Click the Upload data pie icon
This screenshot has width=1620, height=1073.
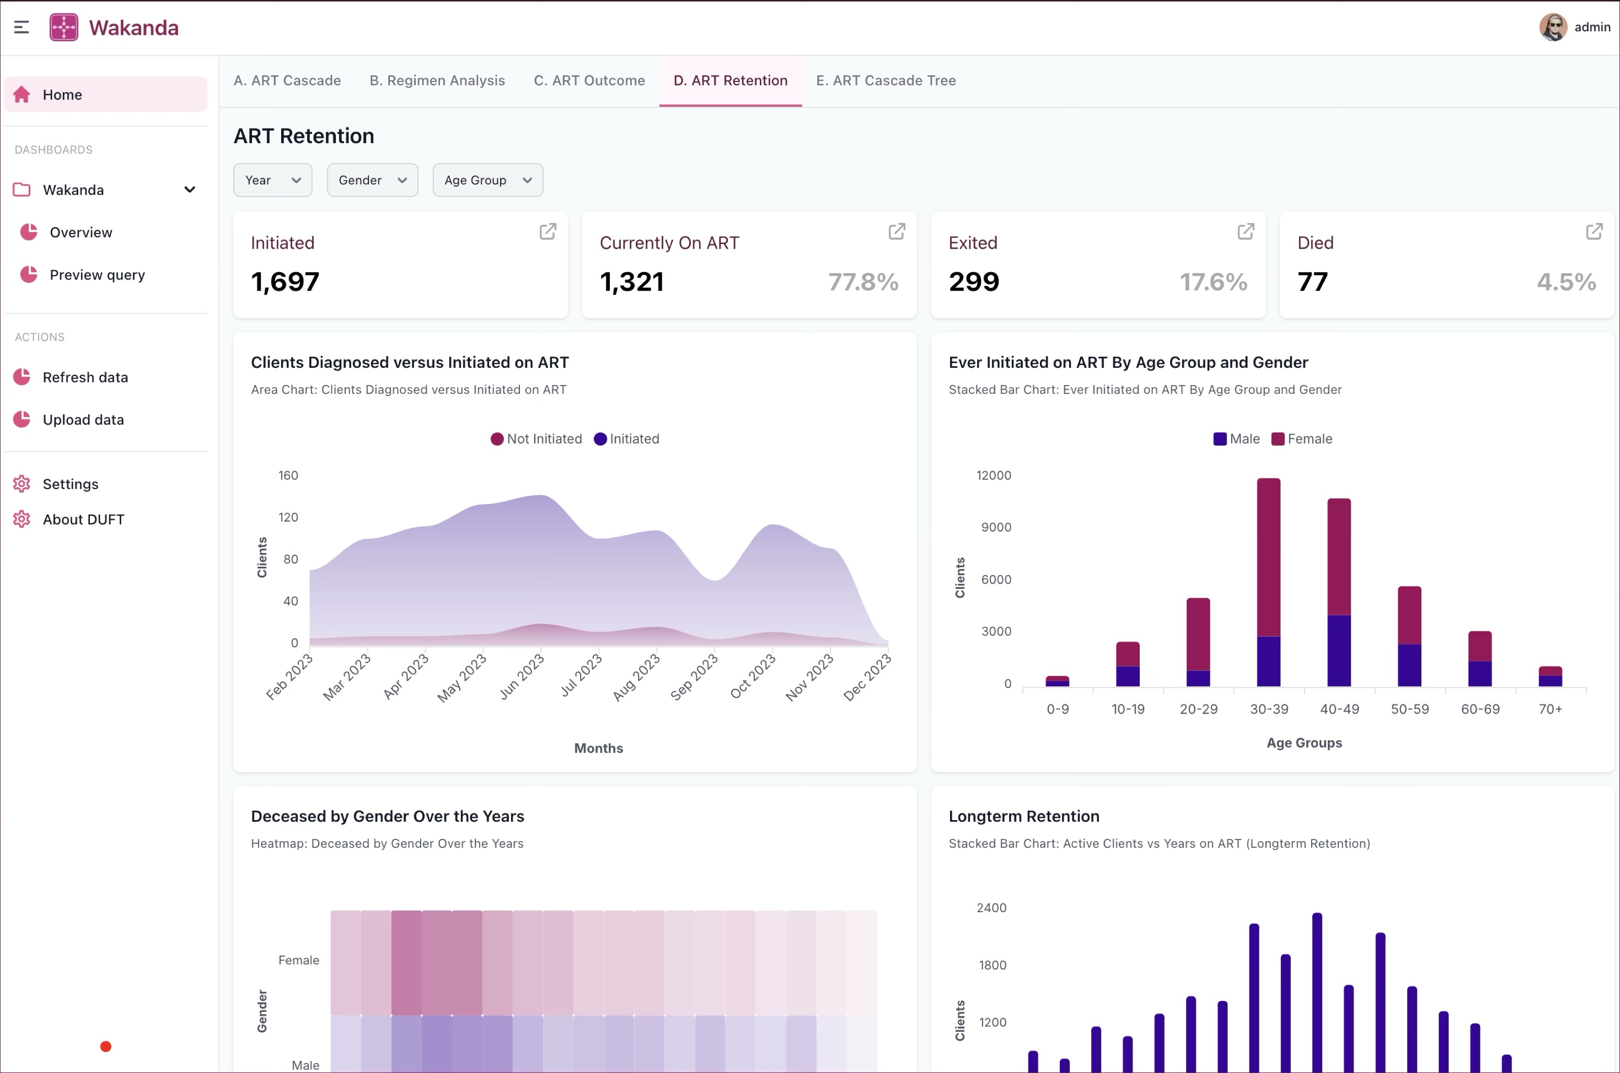point(22,419)
